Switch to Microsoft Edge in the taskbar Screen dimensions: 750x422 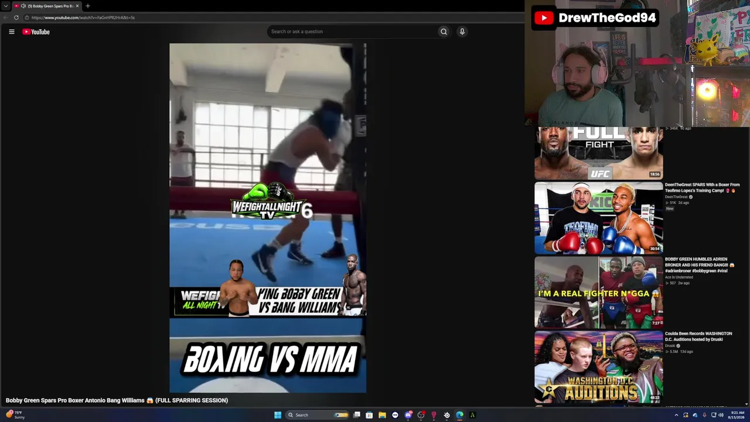pos(459,415)
